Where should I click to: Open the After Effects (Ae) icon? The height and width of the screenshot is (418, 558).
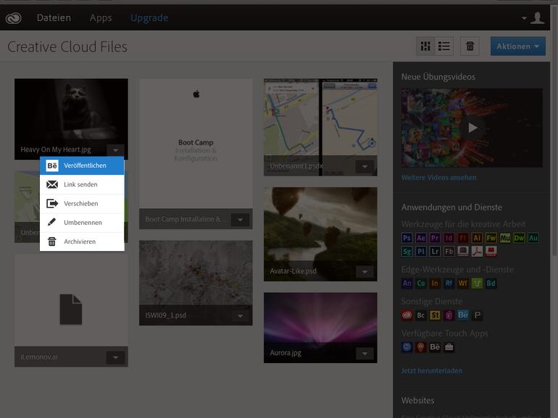pyautogui.click(x=420, y=238)
